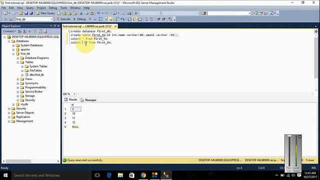
Task: Collapse the first_db database node
Action: (13, 54)
